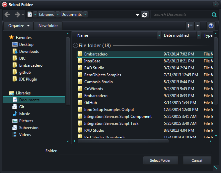This screenshot has height=173, width=221.
Task: Click the change view icon
Action: pyautogui.click(x=190, y=26)
